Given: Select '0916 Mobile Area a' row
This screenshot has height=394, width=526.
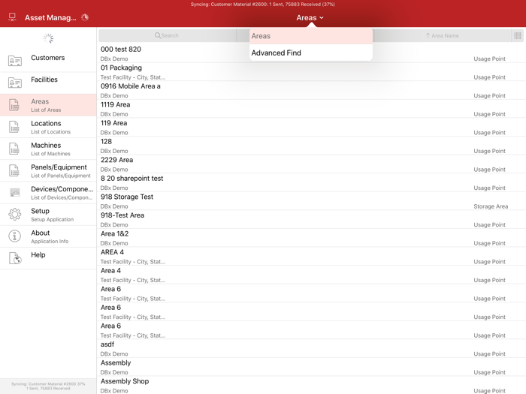Looking at the screenshot, I should [x=311, y=90].
